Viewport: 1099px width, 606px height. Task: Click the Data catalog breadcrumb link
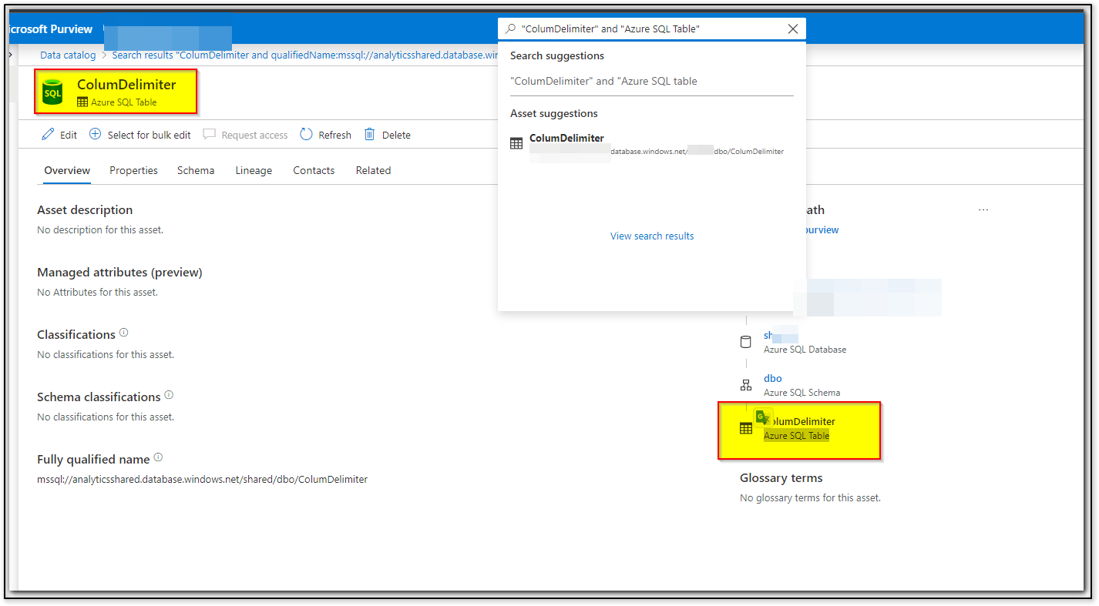68,55
